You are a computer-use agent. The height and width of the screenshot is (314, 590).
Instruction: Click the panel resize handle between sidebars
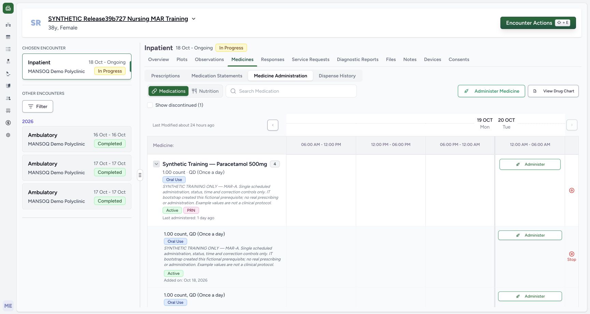click(140, 175)
